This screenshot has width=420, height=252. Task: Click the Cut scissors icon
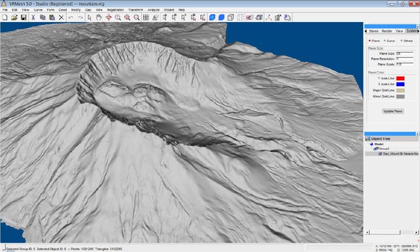(33, 17)
